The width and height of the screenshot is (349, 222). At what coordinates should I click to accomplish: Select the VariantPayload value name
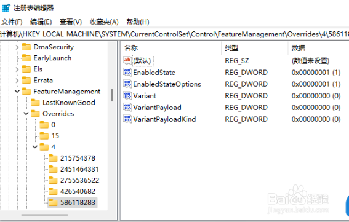[x=157, y=108]
